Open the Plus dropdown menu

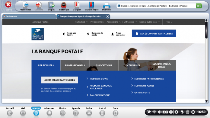pos(169,22)
